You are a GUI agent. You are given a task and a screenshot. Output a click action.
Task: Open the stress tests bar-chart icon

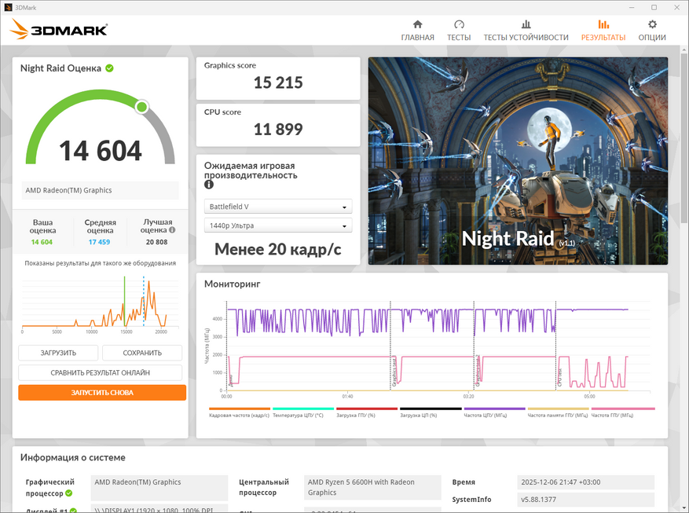526,24
